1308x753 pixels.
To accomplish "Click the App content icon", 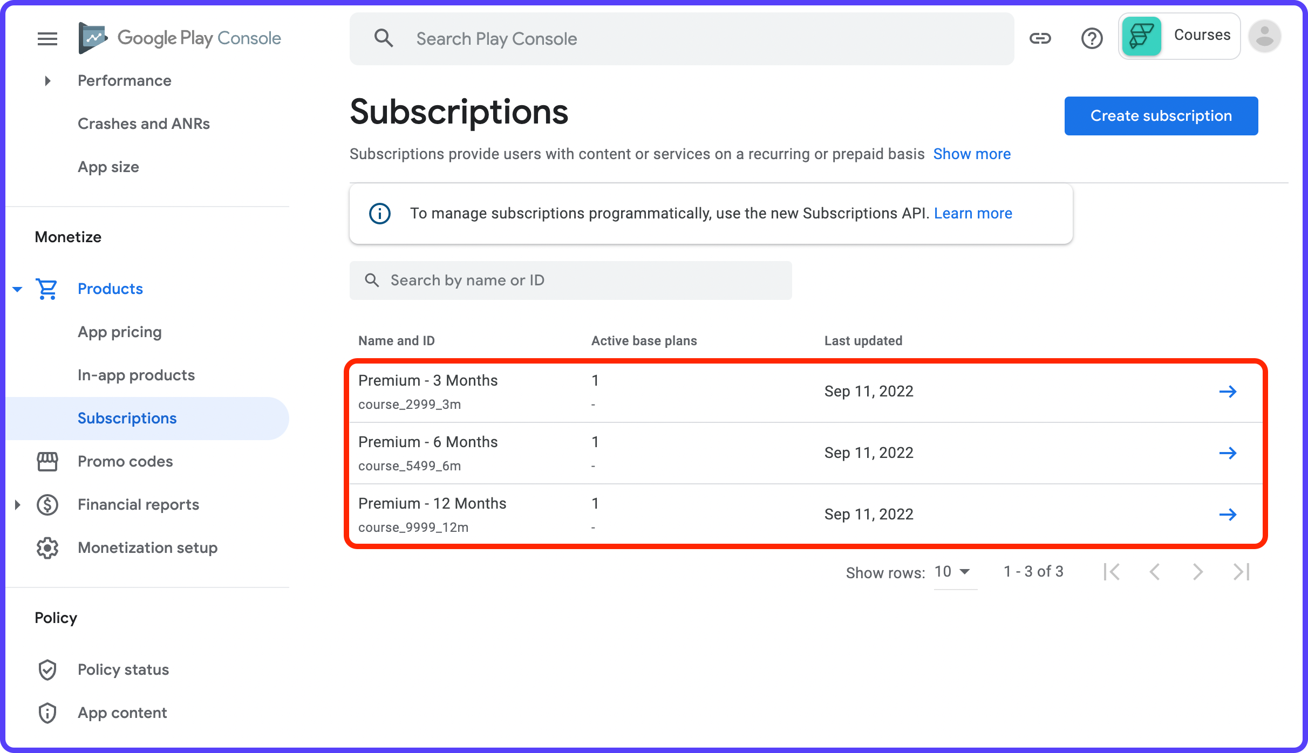I will pos(47,713).
